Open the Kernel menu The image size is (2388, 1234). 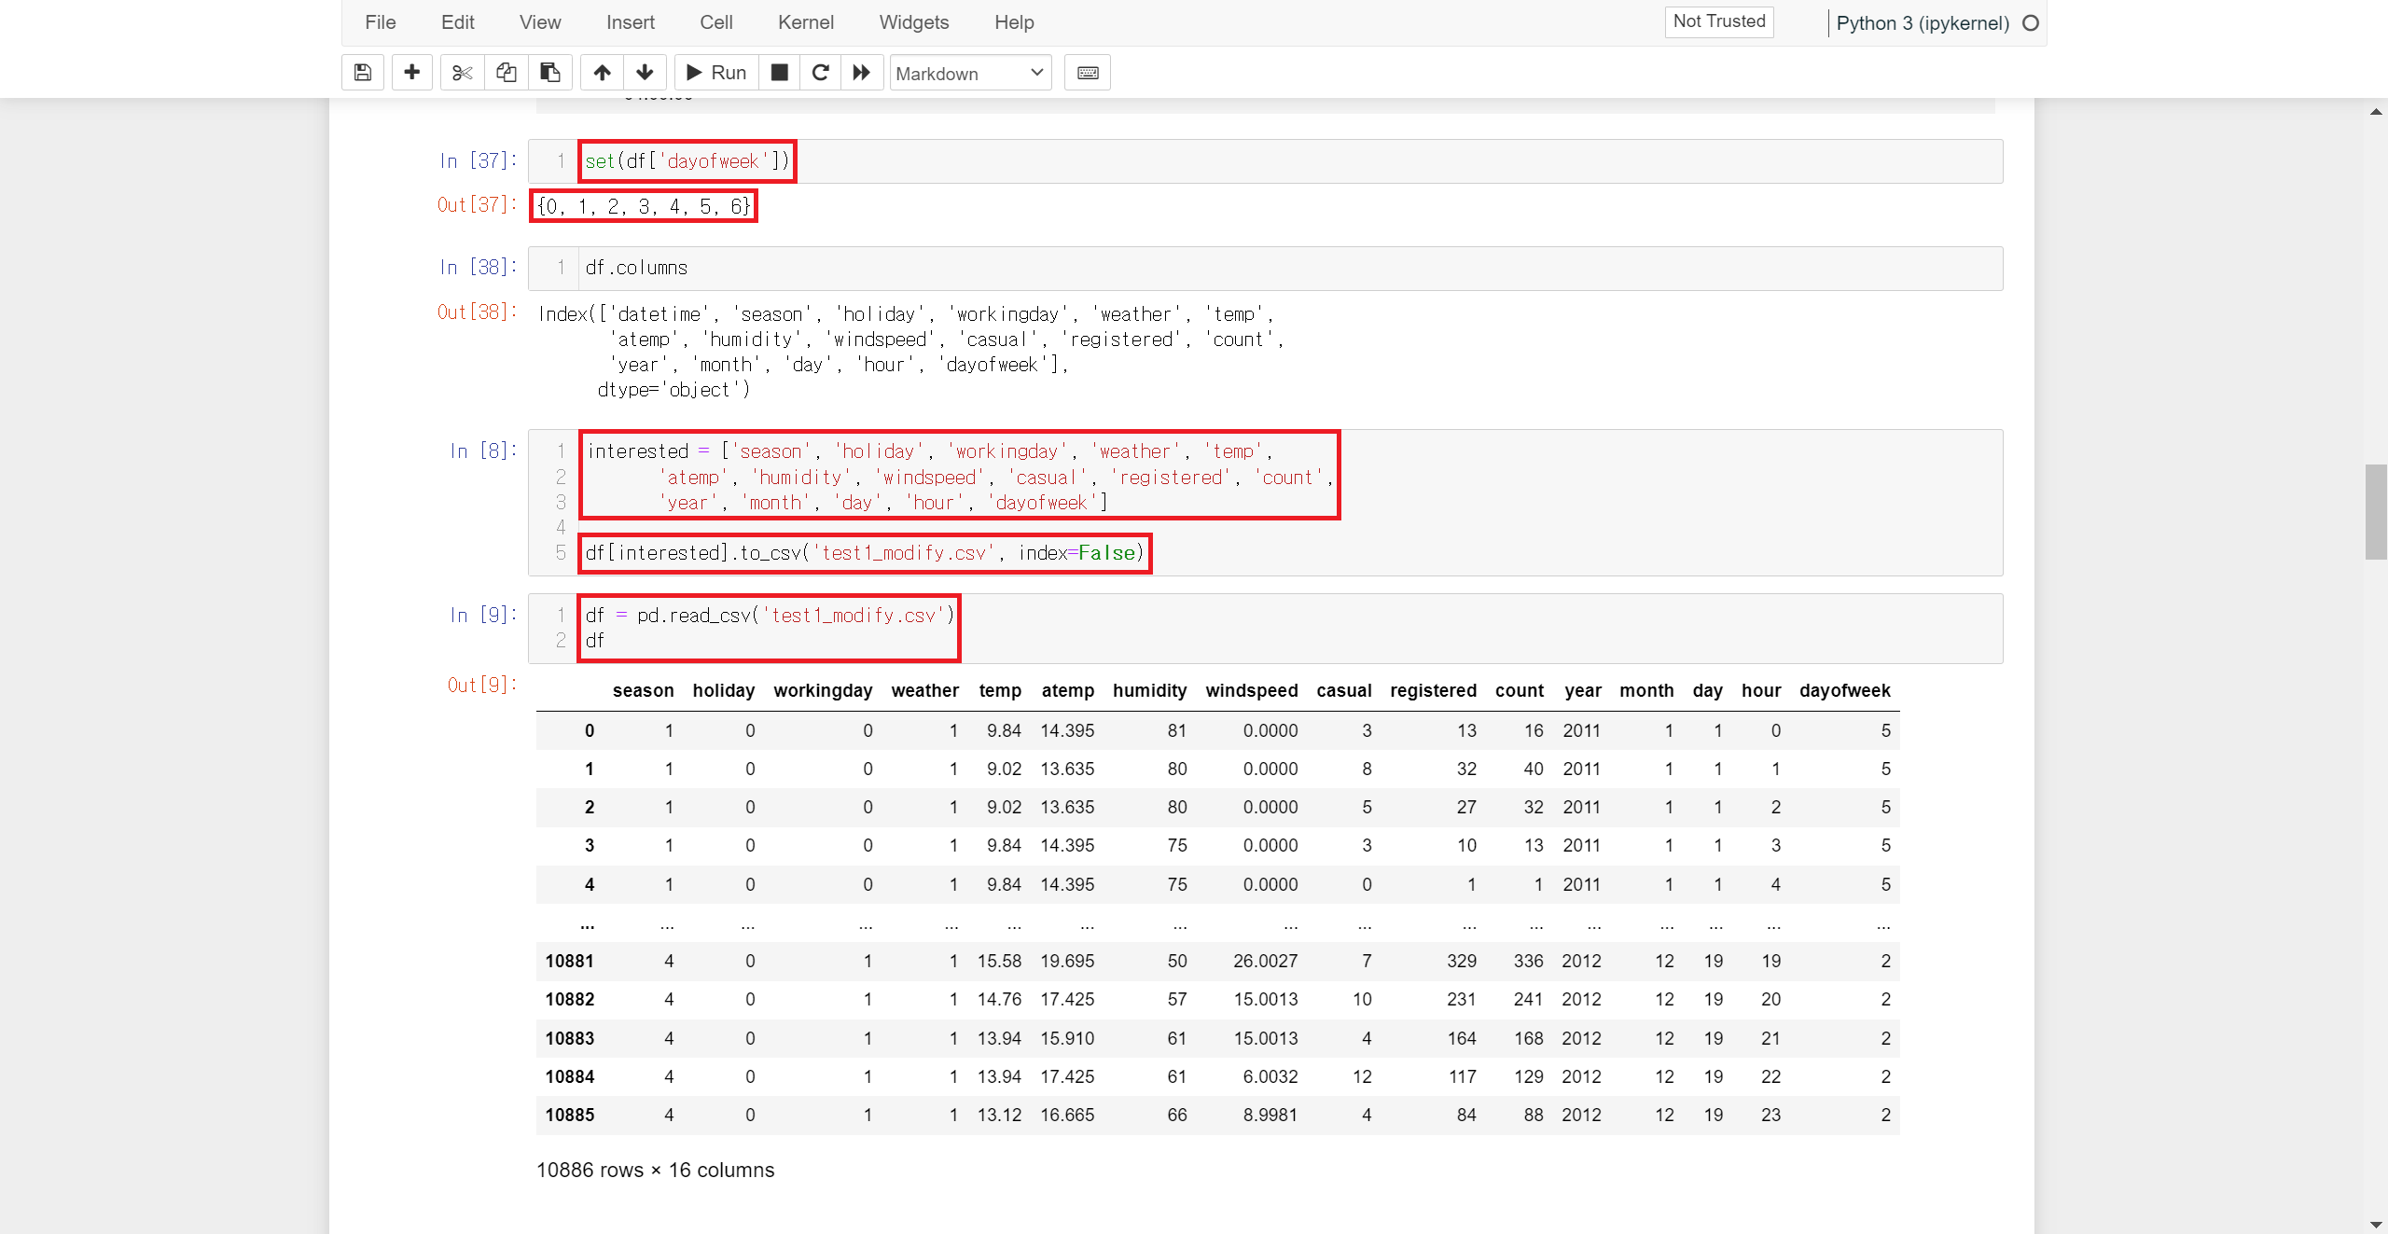(805, 22)
